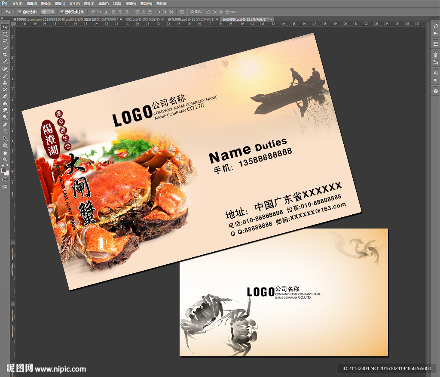Image resolution: width=440 pixels, height=377 pixels.
Task: Change the screen mode
Action: pyautogui.click(x=5, y=186)
